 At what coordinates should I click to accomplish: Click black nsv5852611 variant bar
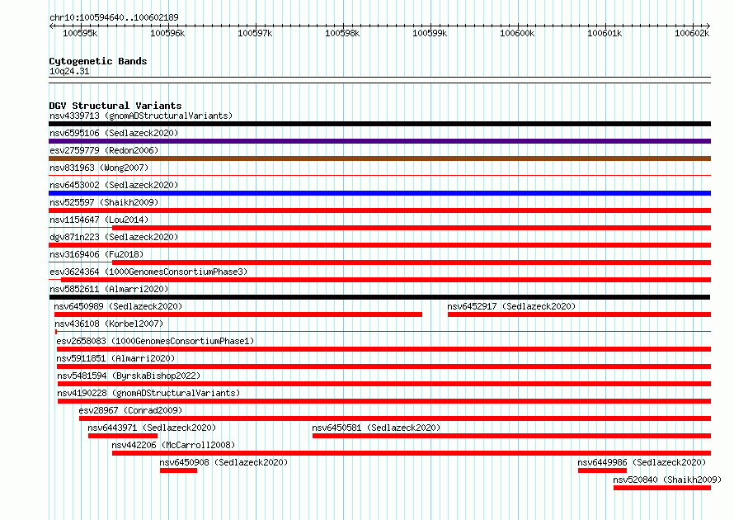(x=379, y=297)
